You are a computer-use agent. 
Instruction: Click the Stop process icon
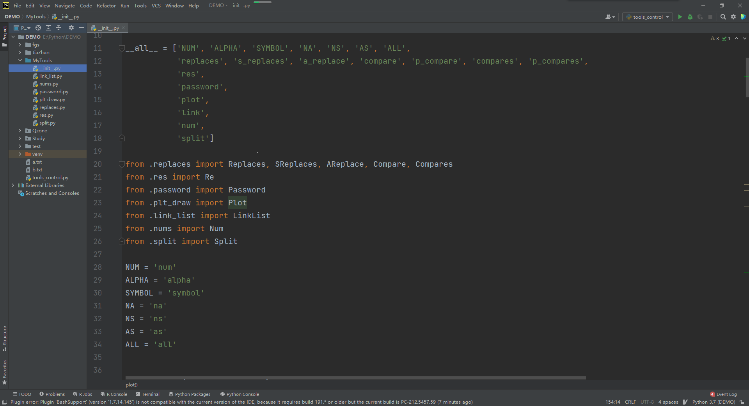tap(710, 17)
